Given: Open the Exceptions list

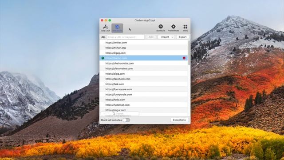Looking at the screenshot, I should pos(179,120).
